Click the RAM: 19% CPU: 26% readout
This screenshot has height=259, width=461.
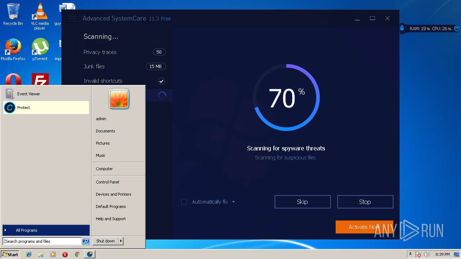(430, 29)
